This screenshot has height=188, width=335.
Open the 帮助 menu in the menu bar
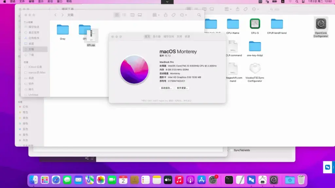point(69,2)
